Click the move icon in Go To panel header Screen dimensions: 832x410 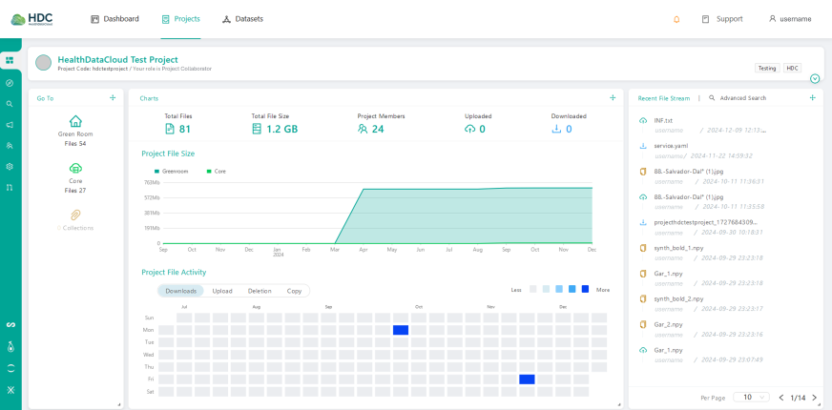point(113,97)
